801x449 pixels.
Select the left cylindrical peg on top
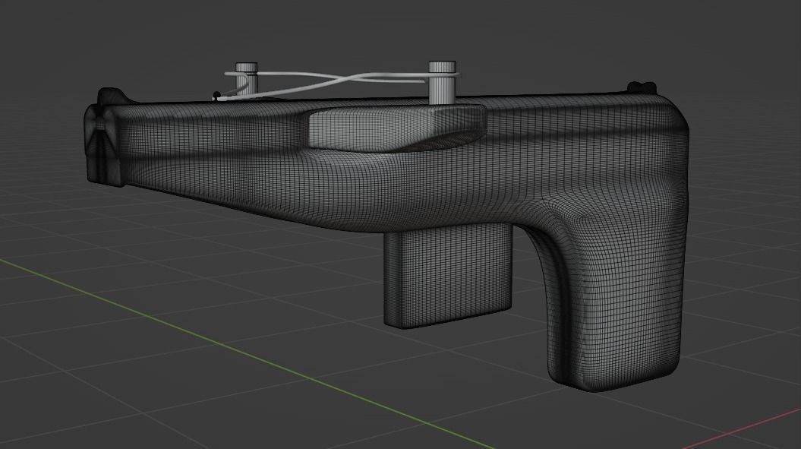[x=246, y=79]
